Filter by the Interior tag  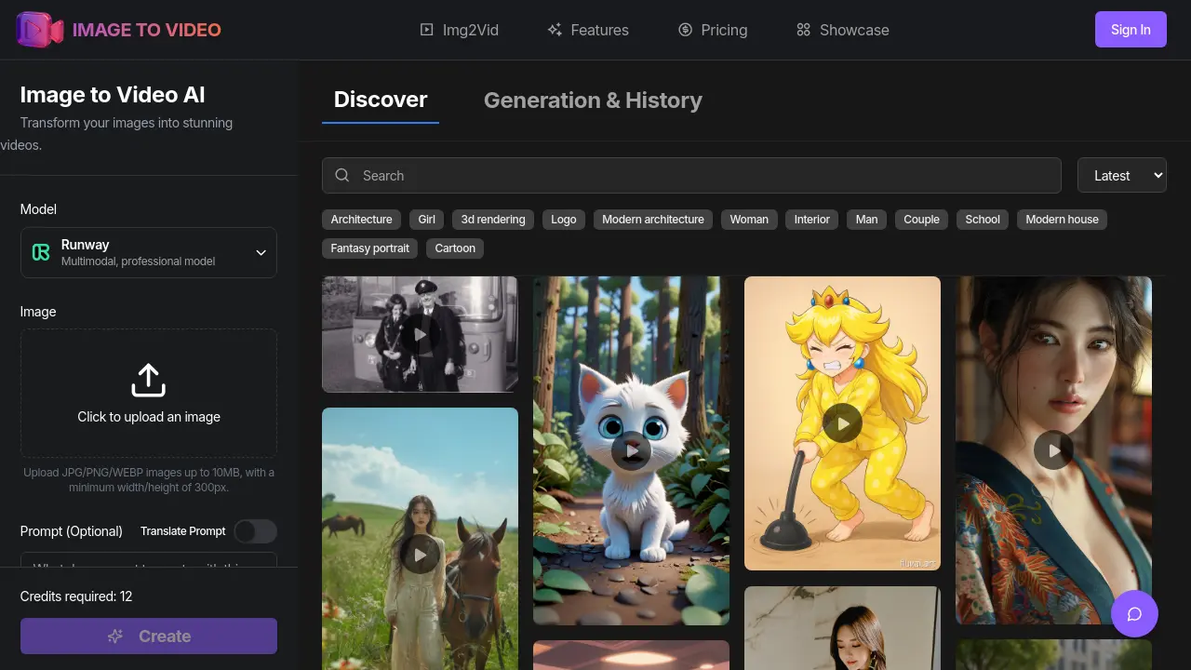pyautogui.click(x=812, y=220)
